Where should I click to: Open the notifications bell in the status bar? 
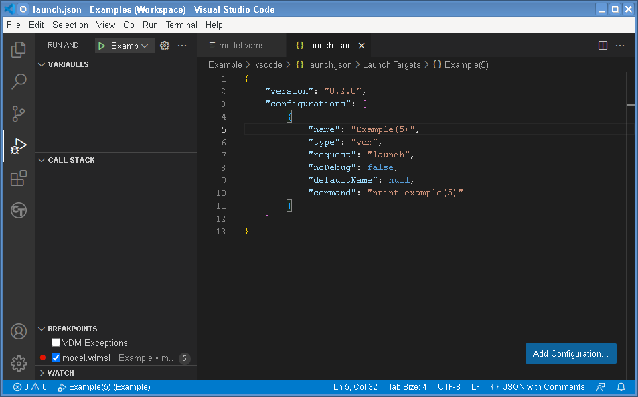point(621,387)
